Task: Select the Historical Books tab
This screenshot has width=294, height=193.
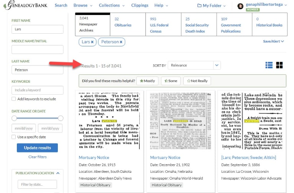Action: 269,25
